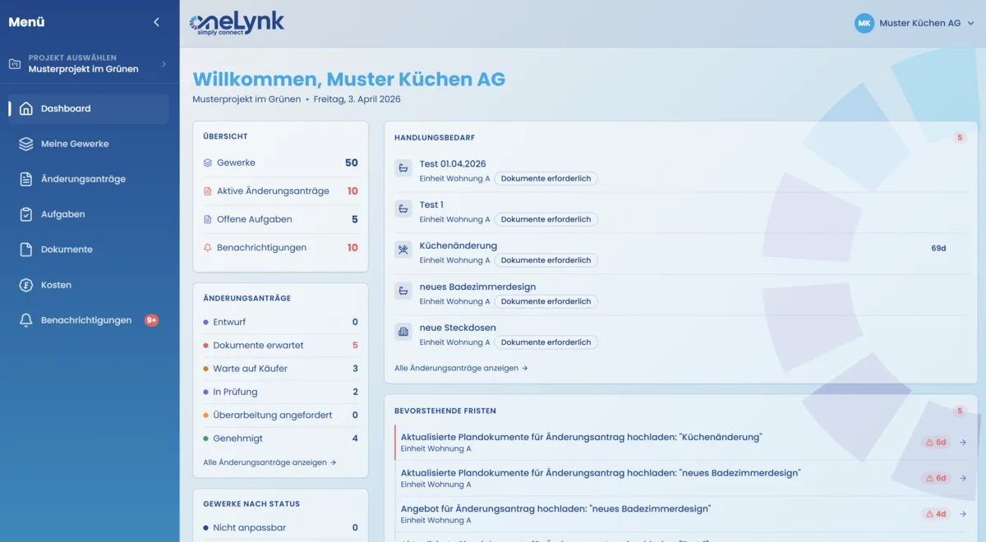Click the MK user avatar
Screen dimensions: 986x542
[864, 23]
